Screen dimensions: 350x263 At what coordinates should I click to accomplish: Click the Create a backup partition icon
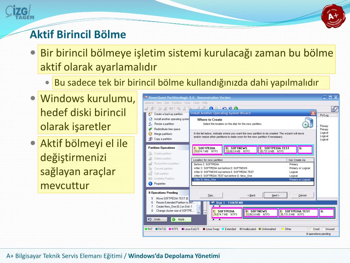[x=150, y=114]
